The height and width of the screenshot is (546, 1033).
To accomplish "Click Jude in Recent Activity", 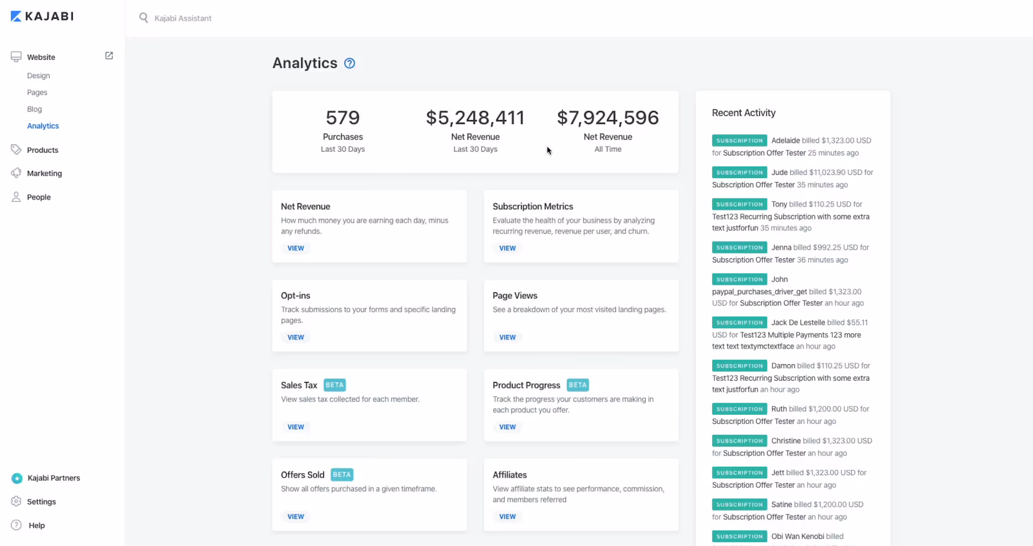I will (x=779, y=172).
